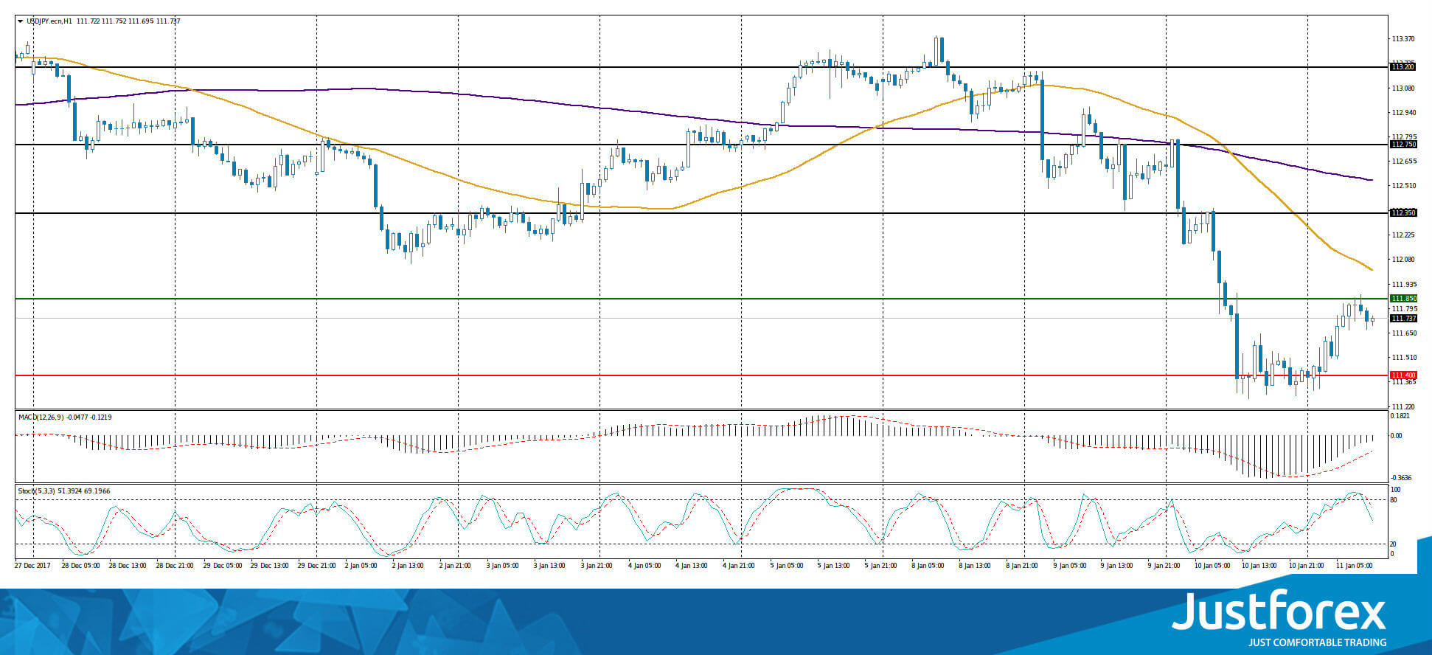
Task: Click the green 111.850 level label
Action: (1403, 299)
